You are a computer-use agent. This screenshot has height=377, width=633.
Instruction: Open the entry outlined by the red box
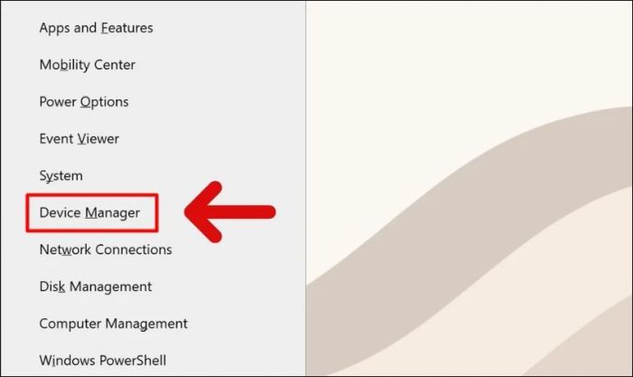(x=90, y=212)
